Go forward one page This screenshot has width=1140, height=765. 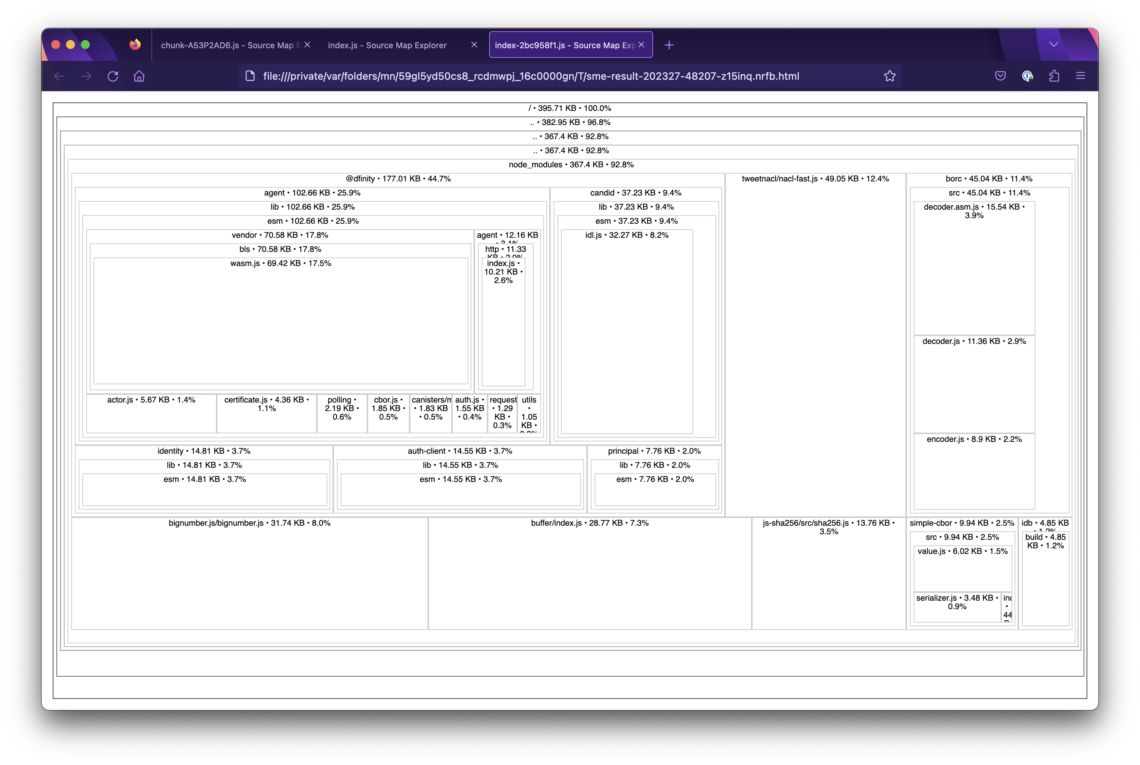pyautogui.click(x=86, y=76)
